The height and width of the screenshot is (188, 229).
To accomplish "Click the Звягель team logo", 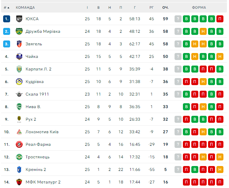I will [19, 44].
